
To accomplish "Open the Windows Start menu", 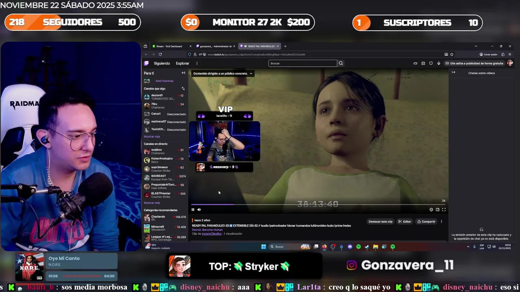I will 263,247.
